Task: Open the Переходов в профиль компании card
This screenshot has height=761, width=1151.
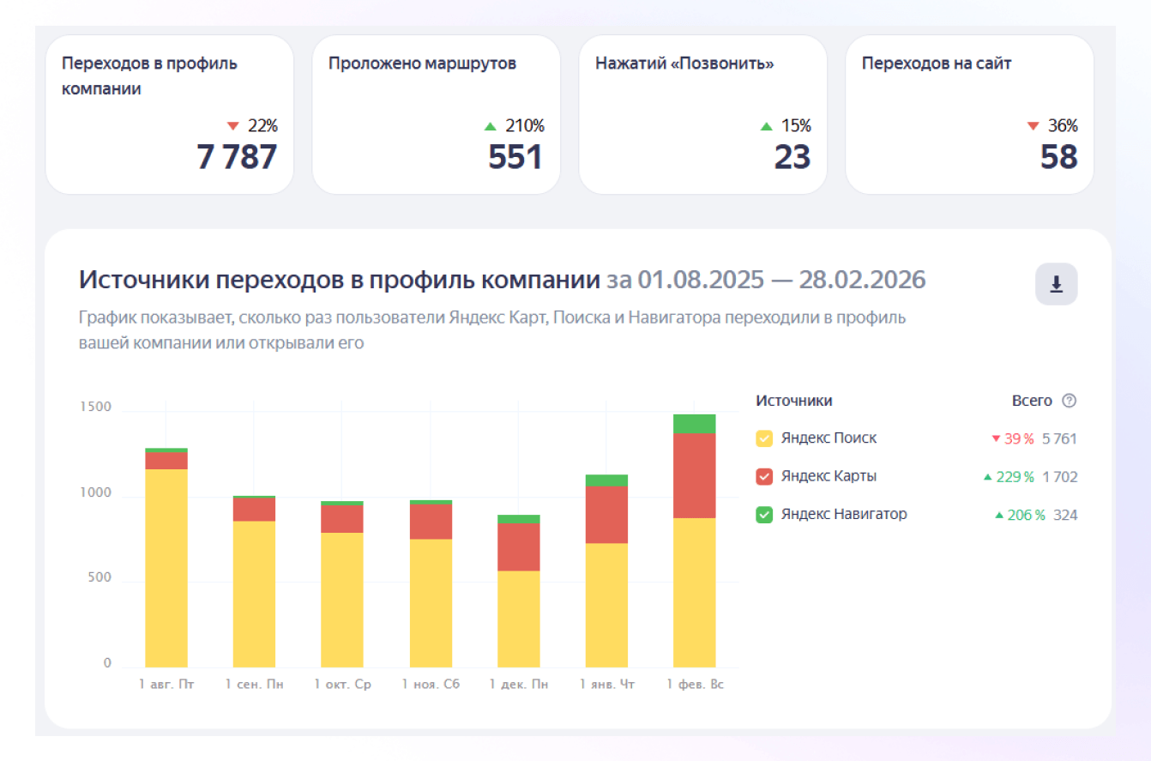Action: pyautogui.click(x=170, y=115)
